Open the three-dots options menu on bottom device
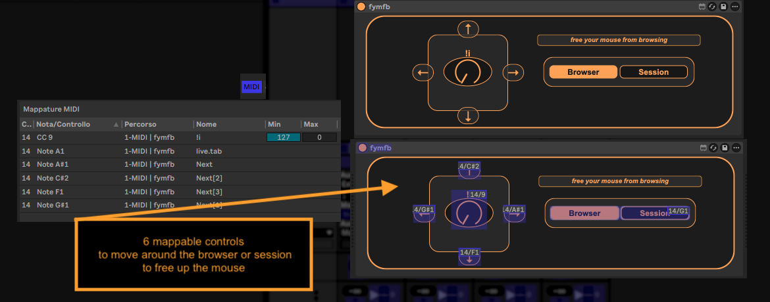770x302 pixels. (x=736, y=148)
